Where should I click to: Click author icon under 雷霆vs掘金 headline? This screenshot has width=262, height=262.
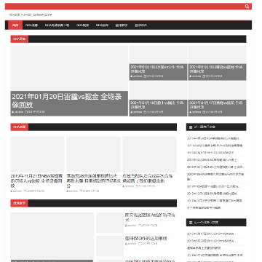13,112
